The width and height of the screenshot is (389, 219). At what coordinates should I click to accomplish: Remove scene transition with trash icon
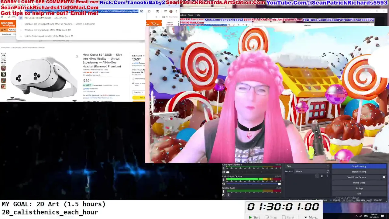322,176
